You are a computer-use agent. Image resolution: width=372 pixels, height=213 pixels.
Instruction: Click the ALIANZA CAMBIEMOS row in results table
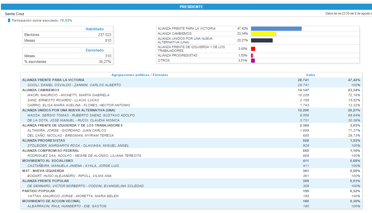(191, 90)
